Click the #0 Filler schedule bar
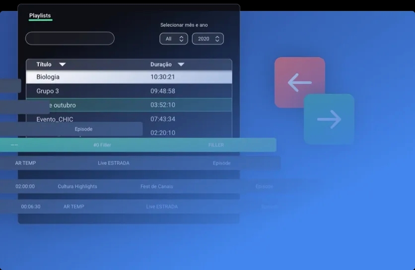The width and height of the screenshot is (415, 270). pos(138,145)
